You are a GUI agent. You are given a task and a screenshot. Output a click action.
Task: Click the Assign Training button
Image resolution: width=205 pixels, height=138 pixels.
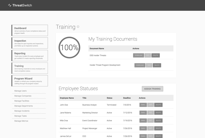click(152, 89)
